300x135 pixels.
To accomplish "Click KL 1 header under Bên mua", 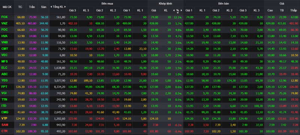I will [x=140, y=10].
